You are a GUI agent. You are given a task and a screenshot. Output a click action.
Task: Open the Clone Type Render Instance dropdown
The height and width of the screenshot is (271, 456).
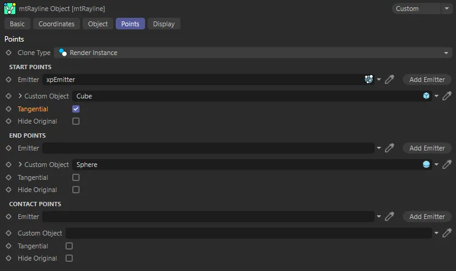tap(253, 53)
